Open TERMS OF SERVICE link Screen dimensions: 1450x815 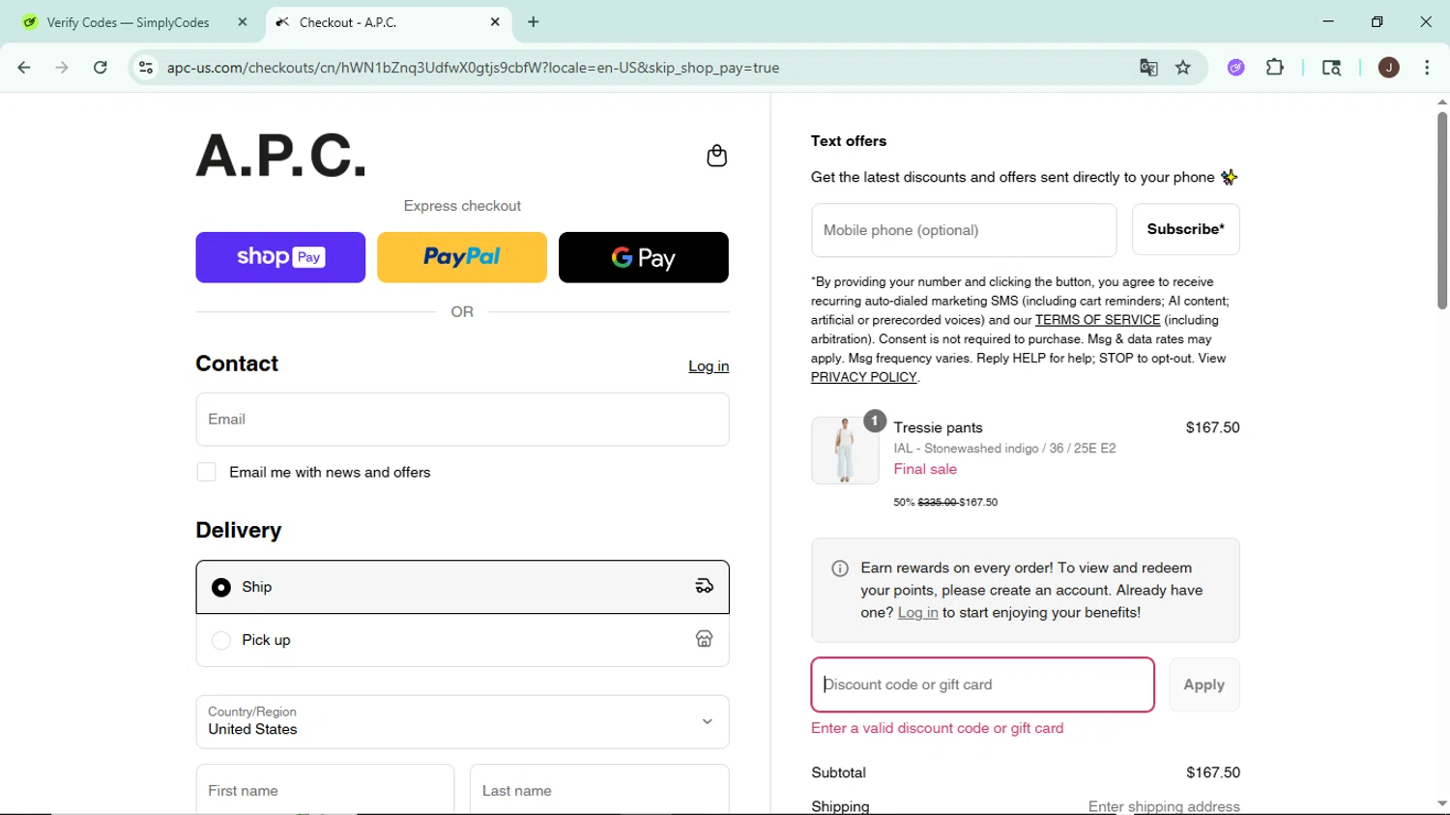coord(1097,320)
